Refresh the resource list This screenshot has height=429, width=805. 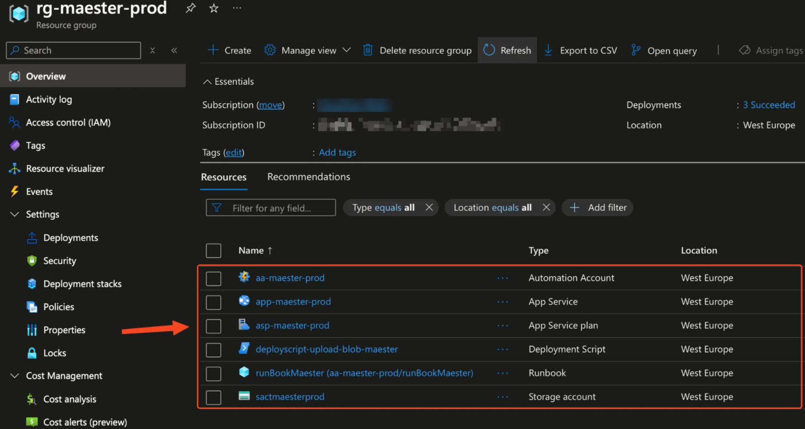[x=507, y=50]
